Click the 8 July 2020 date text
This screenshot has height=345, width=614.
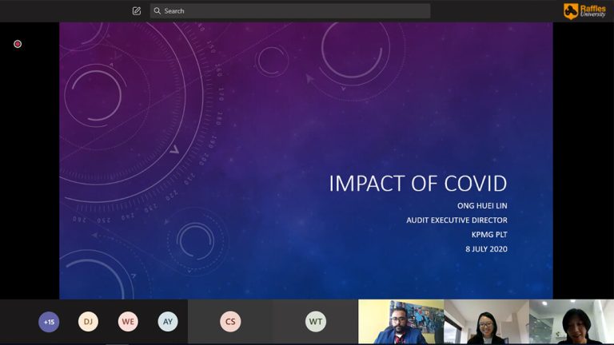click(486, 249)
